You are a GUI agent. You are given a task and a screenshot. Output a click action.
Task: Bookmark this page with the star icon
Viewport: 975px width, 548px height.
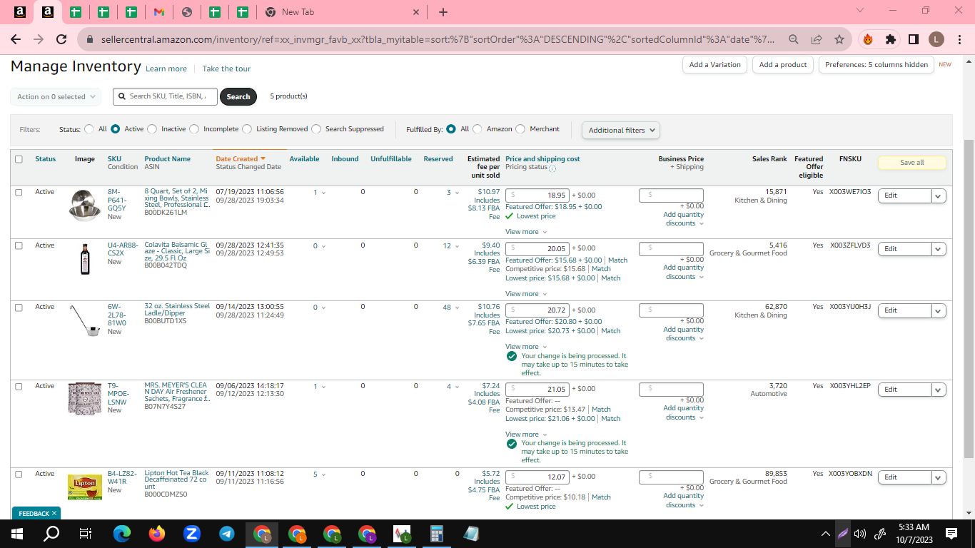pyautogui.click(x=839, y=39)
